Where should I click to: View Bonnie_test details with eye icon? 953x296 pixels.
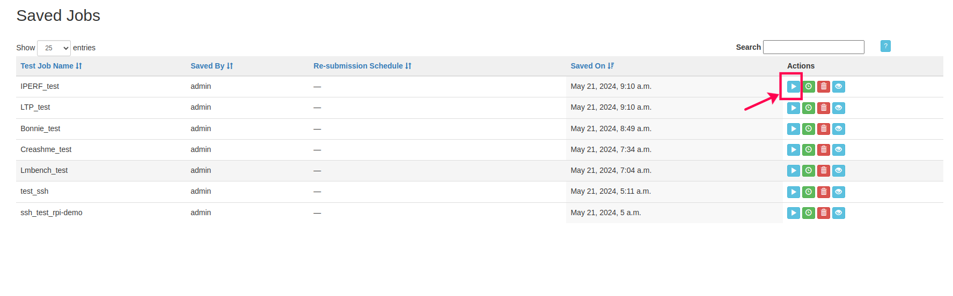[838, 129]
